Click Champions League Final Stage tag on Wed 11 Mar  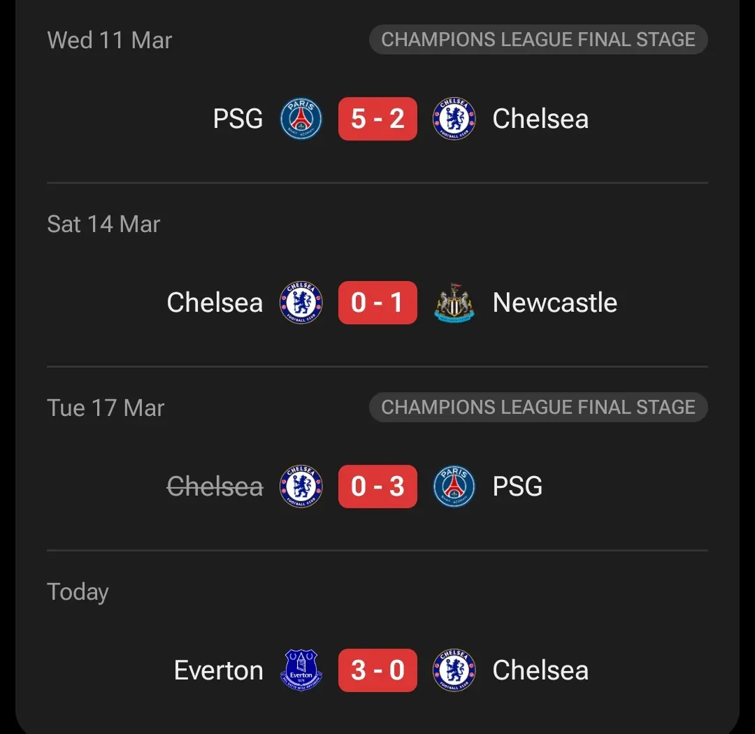(538, 40)
